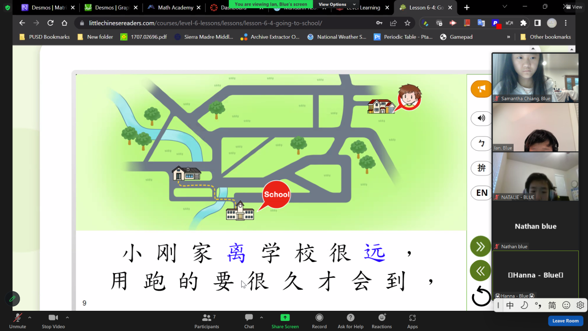Click the browser home button
The width and height of the screenshot is (588, 331).
point(65,23)
